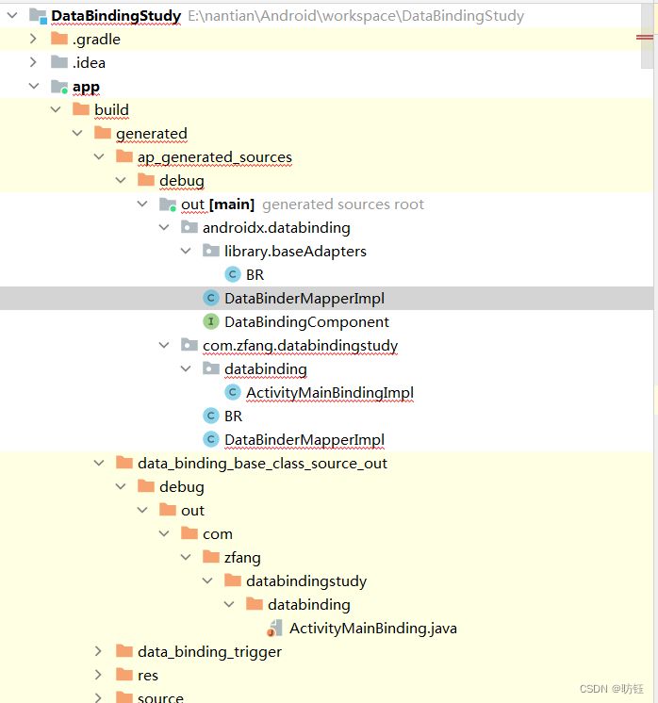Expand the res folder node
The image size is (658, 703).
pyautogui.click(x=98, y=676)
